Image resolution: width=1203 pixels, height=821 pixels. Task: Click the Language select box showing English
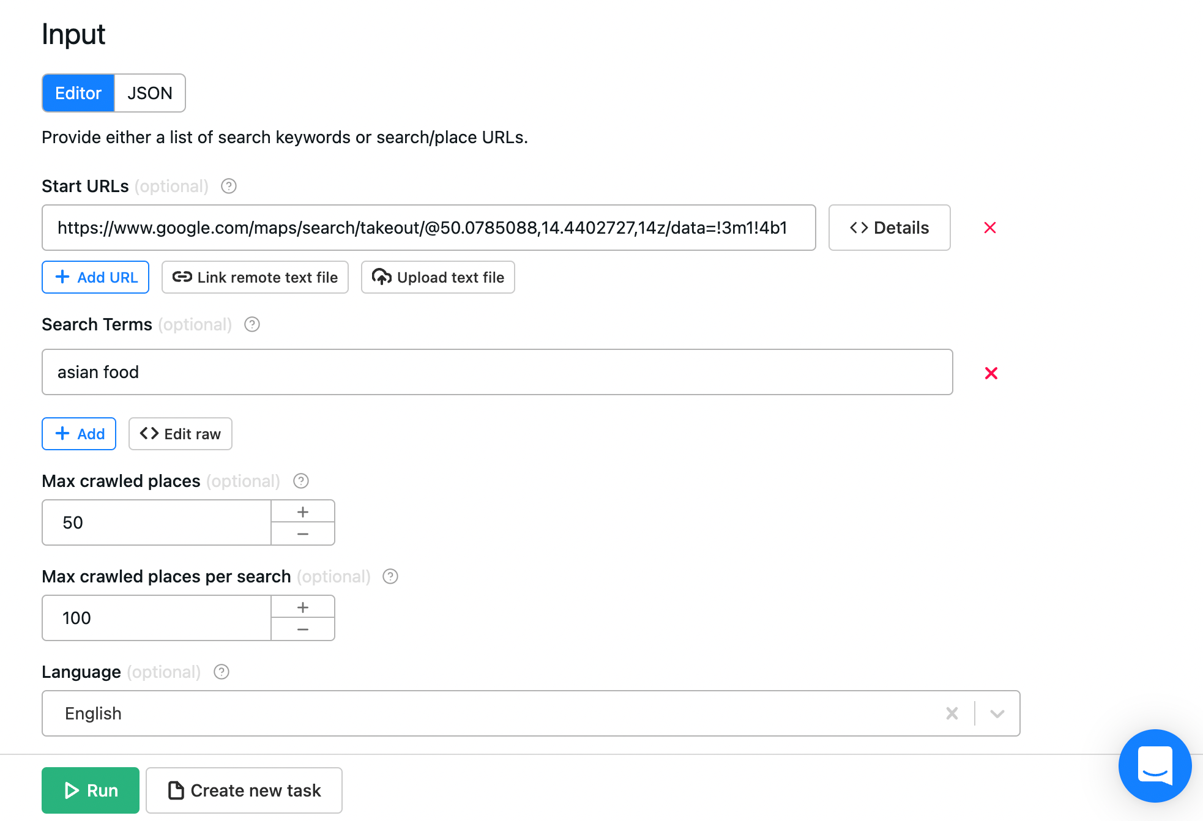coord(531,713)
